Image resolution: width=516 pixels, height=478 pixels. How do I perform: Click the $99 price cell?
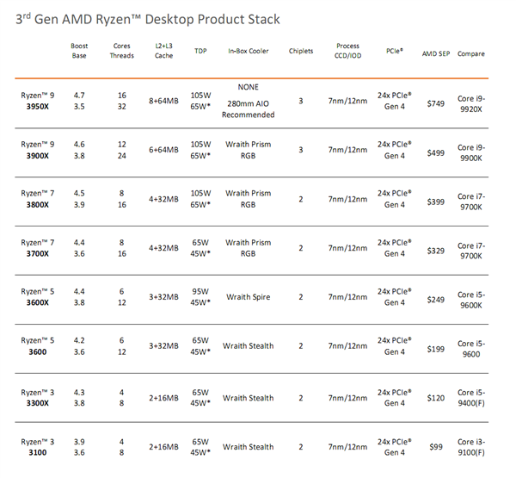(434, 447)
